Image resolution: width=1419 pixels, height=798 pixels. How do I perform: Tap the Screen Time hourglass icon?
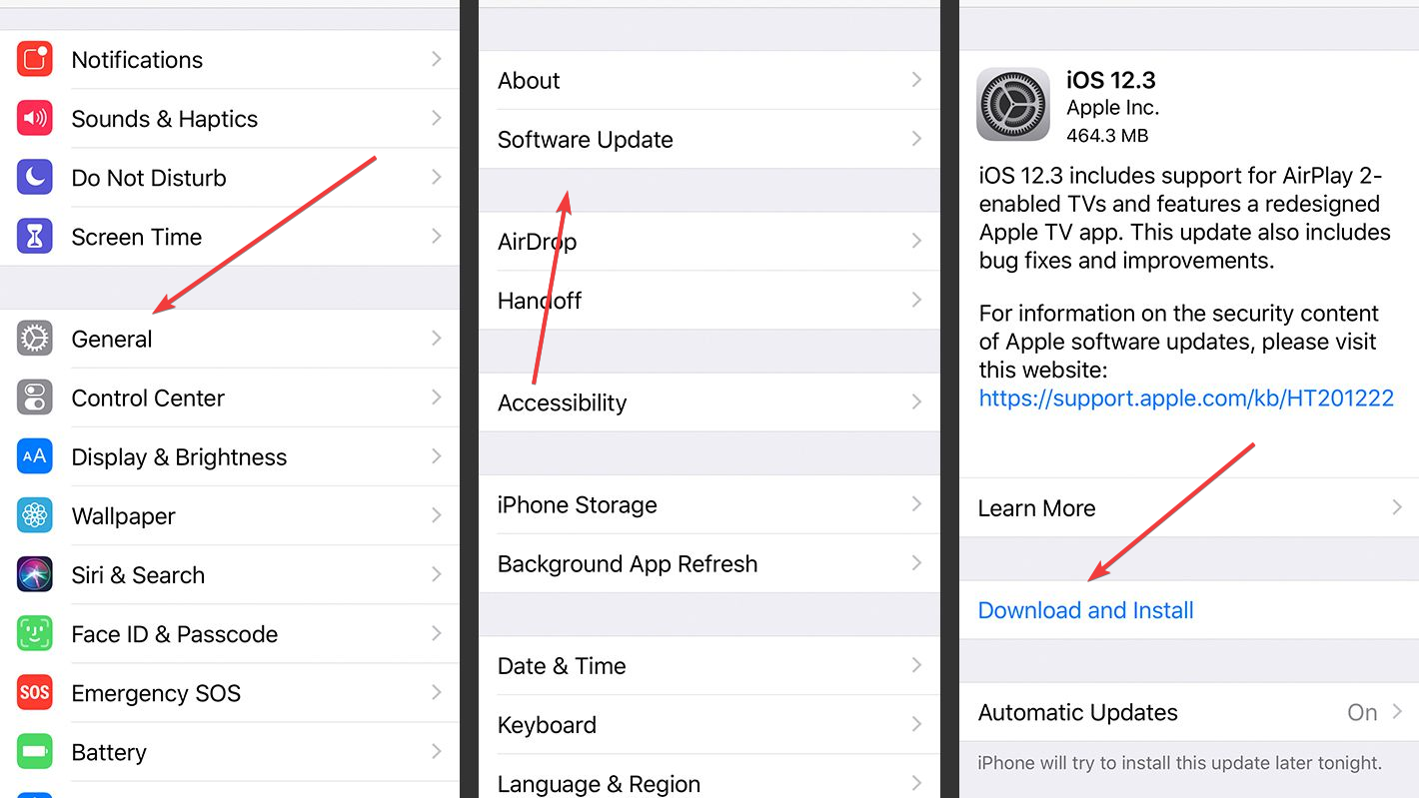point(35,237)
